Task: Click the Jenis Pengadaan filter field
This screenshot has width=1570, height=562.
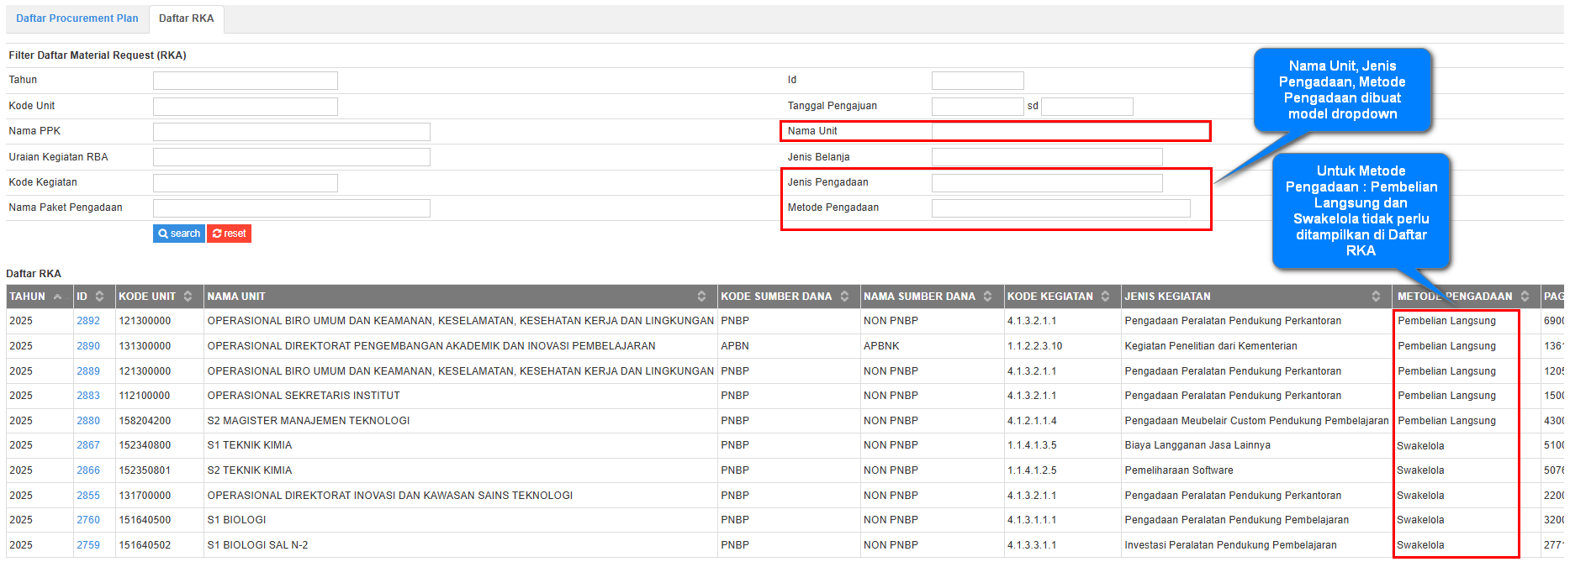Action: point(1046,183)
